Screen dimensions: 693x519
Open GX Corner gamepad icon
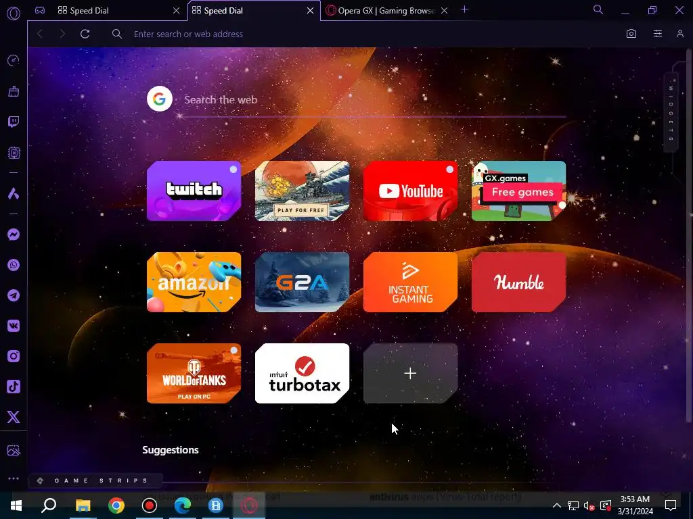click(40, 10)
